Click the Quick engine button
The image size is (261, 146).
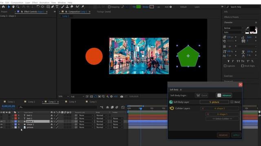(201, 95)
